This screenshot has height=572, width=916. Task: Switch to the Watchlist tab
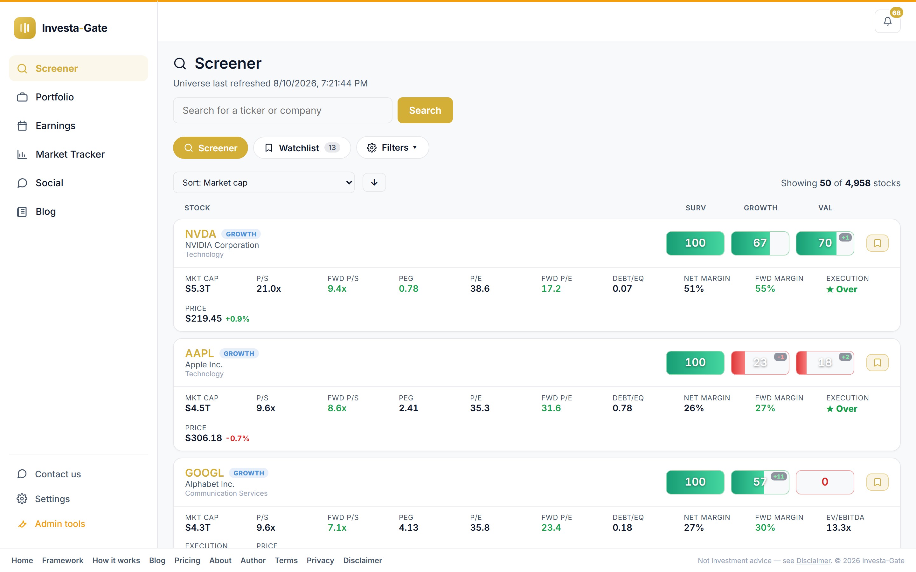pyautogui.click(x=302, y=147)
